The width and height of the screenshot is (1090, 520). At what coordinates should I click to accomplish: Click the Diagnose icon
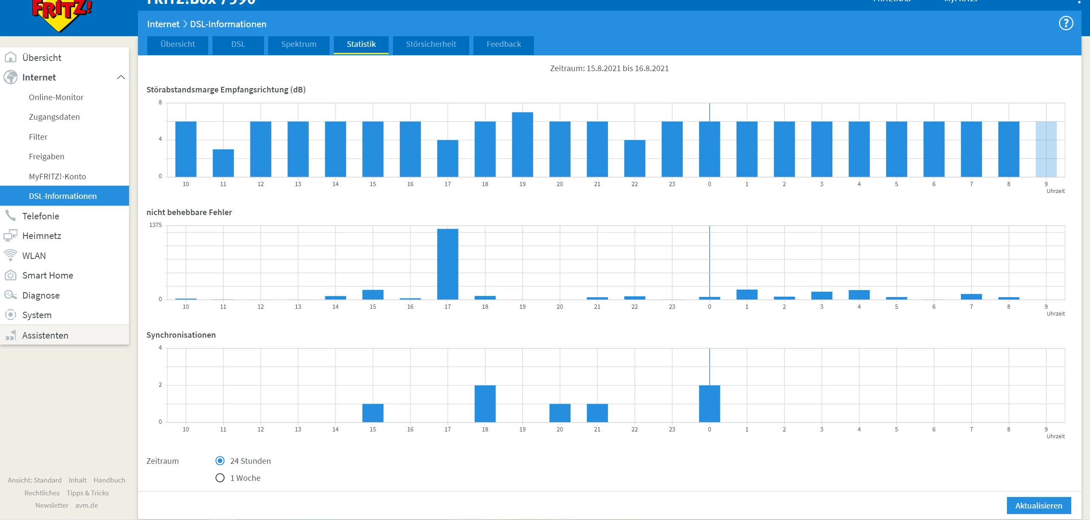[x=10, y=295]
